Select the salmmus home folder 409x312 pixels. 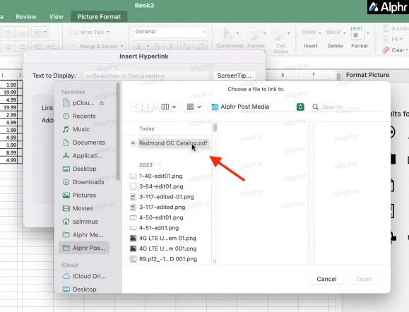(x=81, y=222)
